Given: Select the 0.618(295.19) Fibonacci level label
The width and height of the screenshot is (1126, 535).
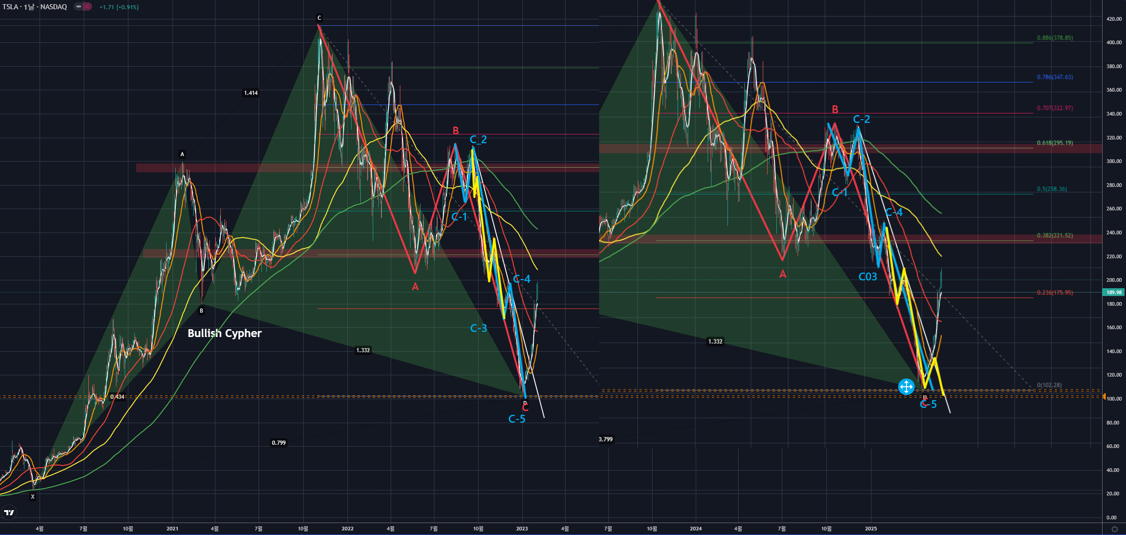Looking at the screenshot, I should 1055,143.
